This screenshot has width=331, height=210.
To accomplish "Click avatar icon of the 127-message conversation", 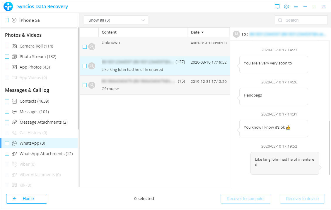I will point(92,66).
